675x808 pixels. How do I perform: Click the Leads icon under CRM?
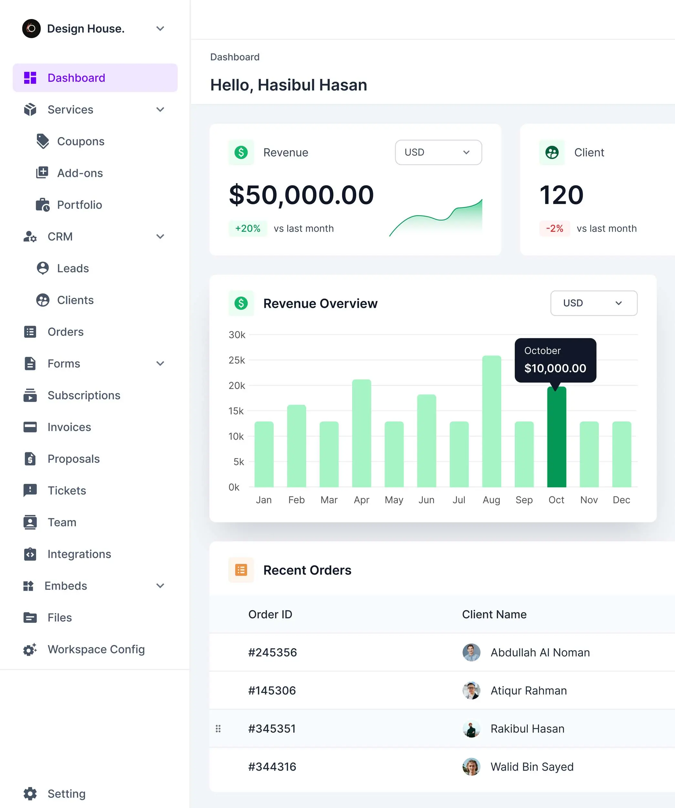click(x=43, y=268)
